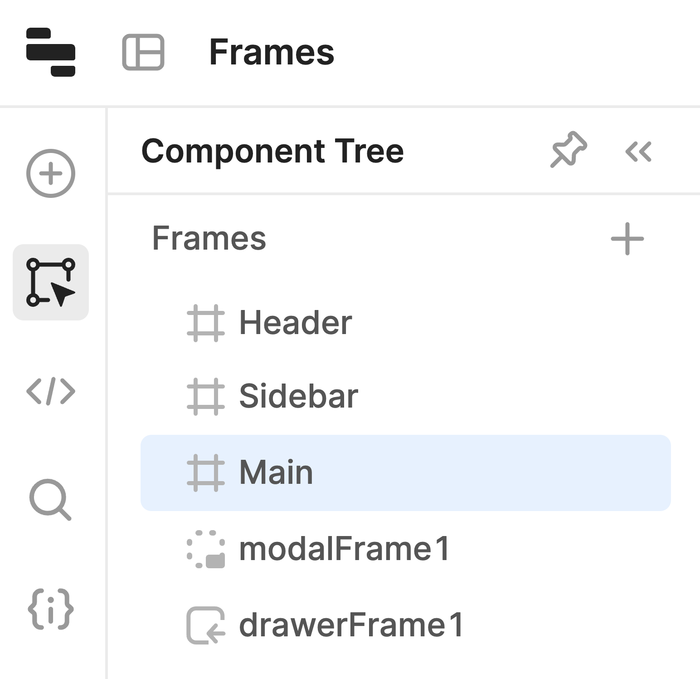
Task: Open the Add component panel
Action: (x=51, y=173)
